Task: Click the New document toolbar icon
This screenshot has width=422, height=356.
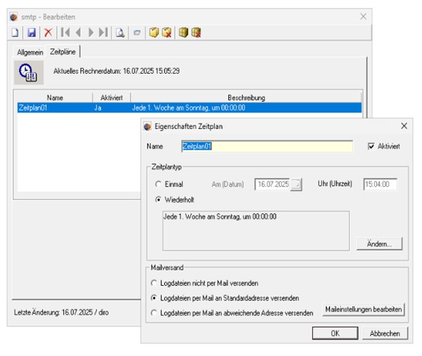Action: [x=15, y=32]
